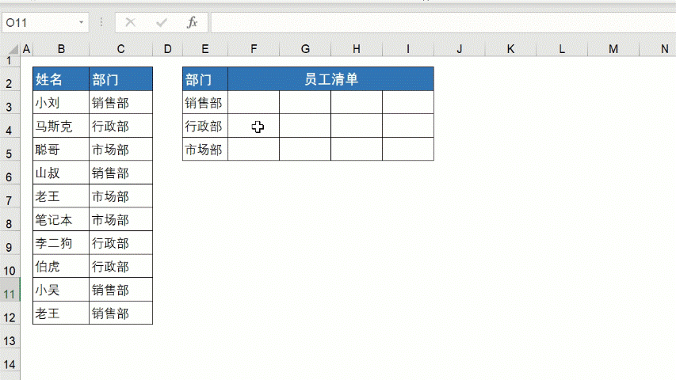Viewport: 676px width, 380px height.
Task: Click the formula bar options dots
Action: click(x=101, y=22)
